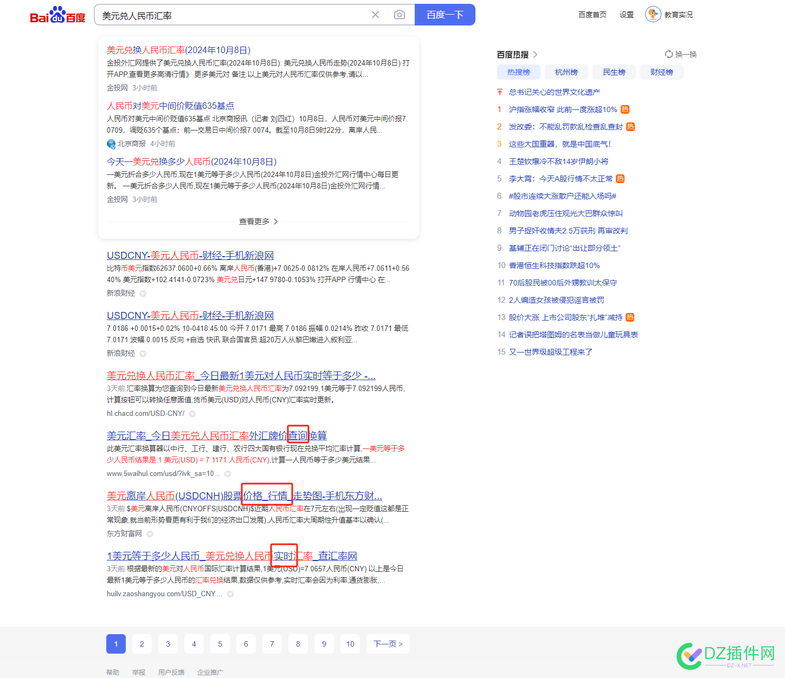Expand 百度热搜 arrow
The image size is (785, 678).
(x=535, y=54)
